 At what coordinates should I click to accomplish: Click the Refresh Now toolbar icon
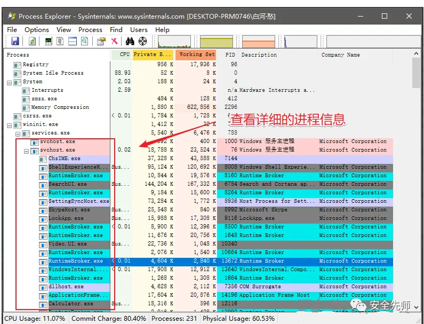pyautogui.click(x=32, y=41)
